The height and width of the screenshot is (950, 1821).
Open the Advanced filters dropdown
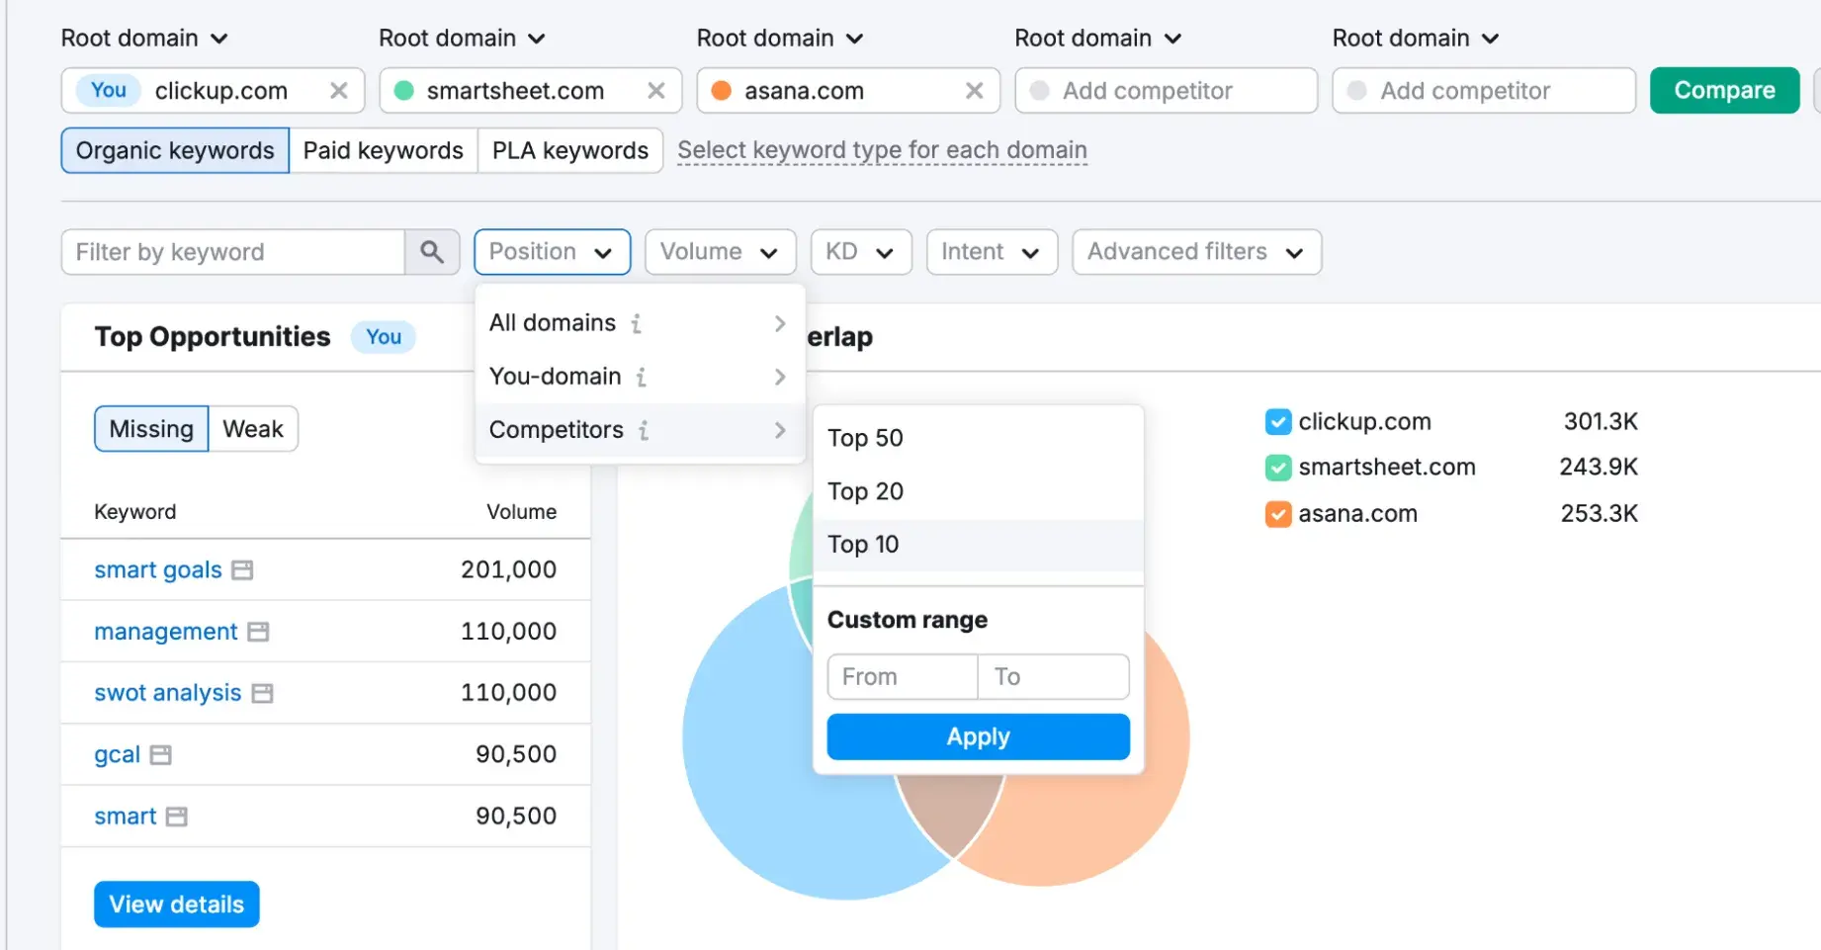click(x=1195, y=252)
